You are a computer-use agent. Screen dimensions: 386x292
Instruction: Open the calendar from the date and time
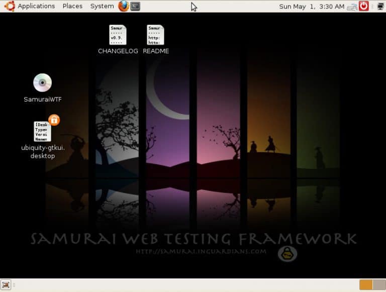(312, 6)
